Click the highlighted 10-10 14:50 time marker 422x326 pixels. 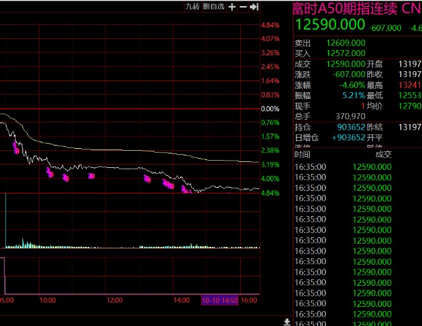coord(220,300)
